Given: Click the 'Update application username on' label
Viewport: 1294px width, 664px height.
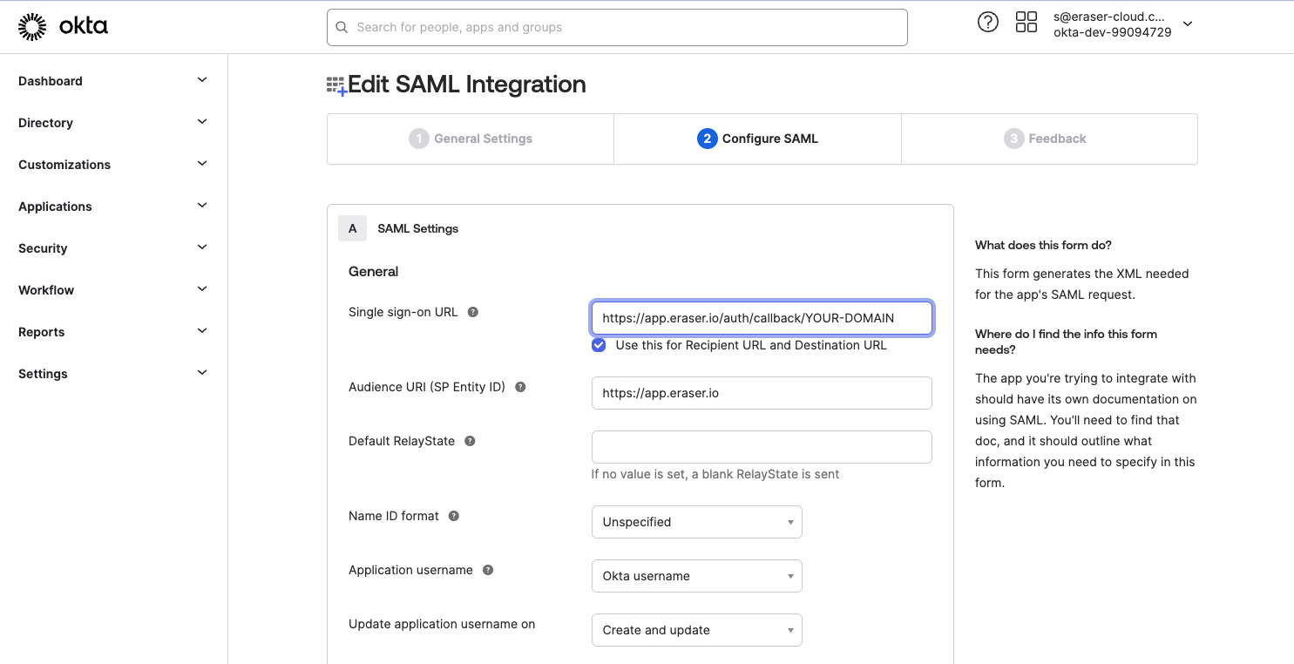Looking at the screenshot, I should (x=442, y=624).
